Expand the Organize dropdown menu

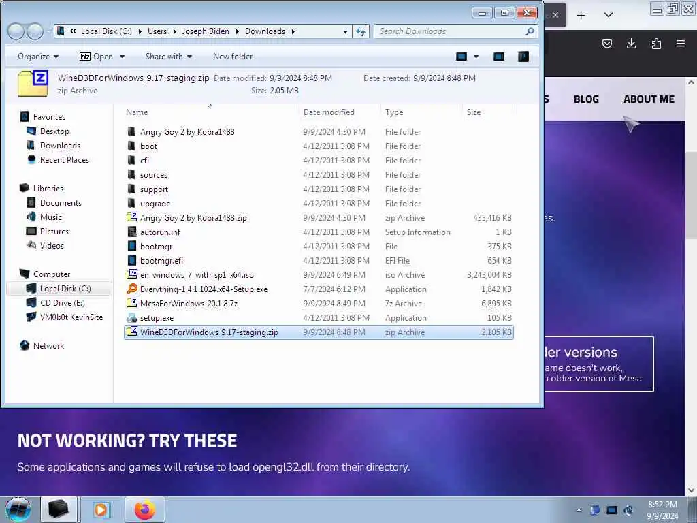(38, 57)
